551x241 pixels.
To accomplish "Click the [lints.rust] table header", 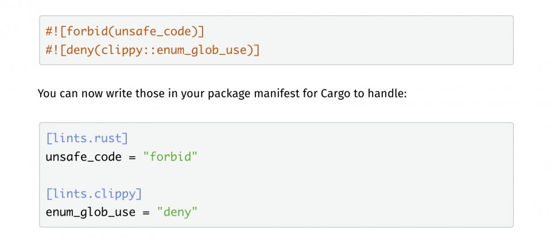I will (87, 138).
